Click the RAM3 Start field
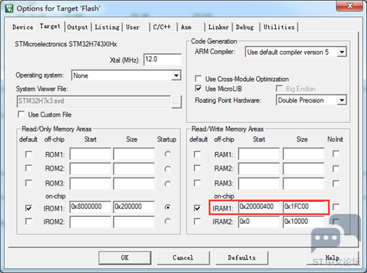The width and height of the screenshot is (367, 273). tap(259, 183)
